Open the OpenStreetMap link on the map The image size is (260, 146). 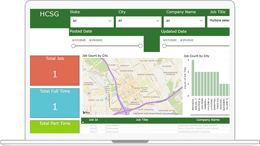pyautogui.click(x=168, y=114)
